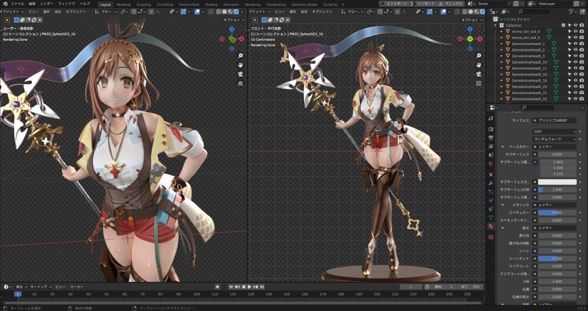Hide Anime_Girl_no4_6 with its eye icon
This screenshot has height=311, width=588.
pyautogui.click(x=575, y=31)
